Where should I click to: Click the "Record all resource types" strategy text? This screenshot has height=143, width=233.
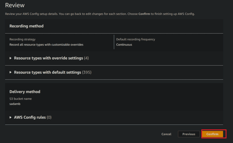(46, 45)
